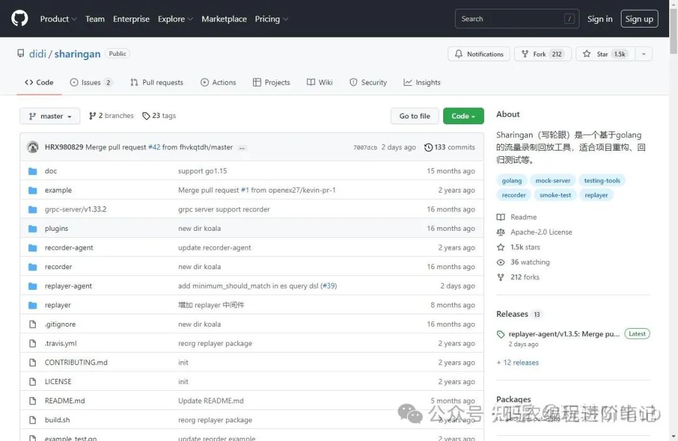Image resolution: width=678 pixels, height=441 pixels.
Task: Open pull request #42 link
Action: (154, 147)
